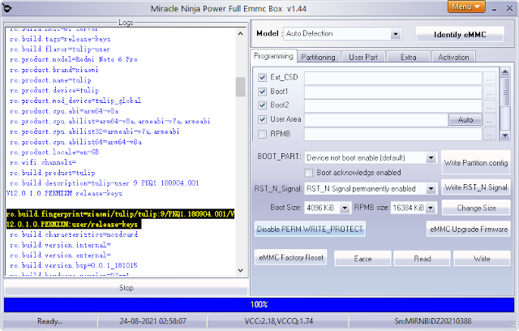Click the highlighted ro.build.fingerprint log line
This screenshot has width=519, height=331.
[120, 219]
